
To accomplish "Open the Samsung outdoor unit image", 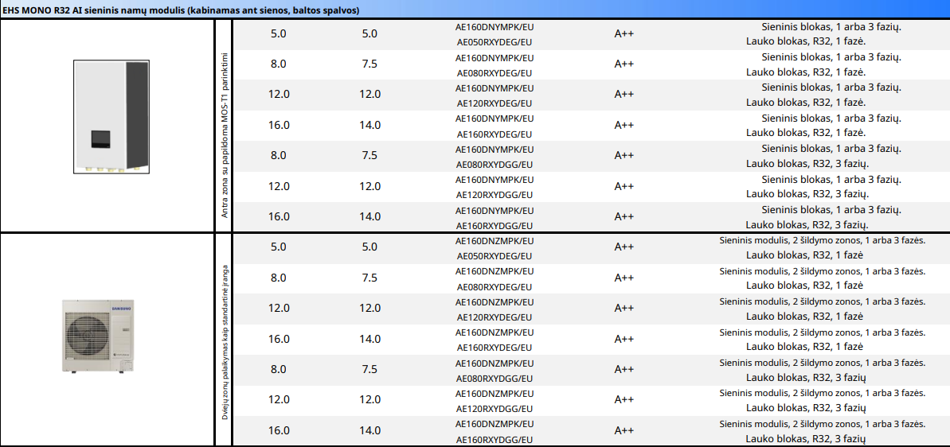I will [97, 335].
